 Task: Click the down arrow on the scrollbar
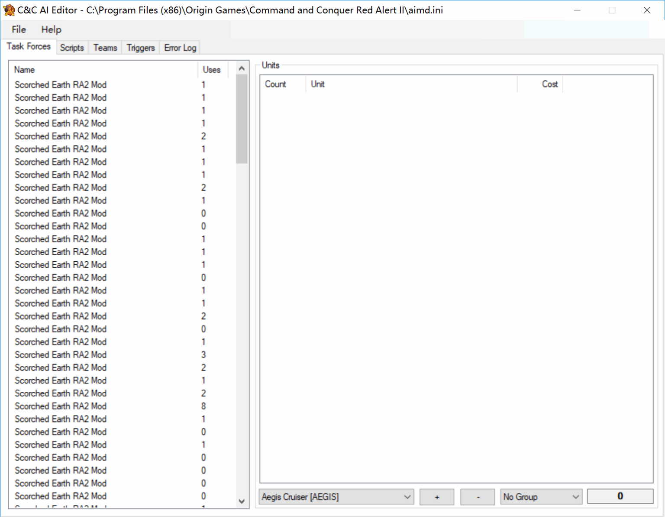tap(241, 502)
